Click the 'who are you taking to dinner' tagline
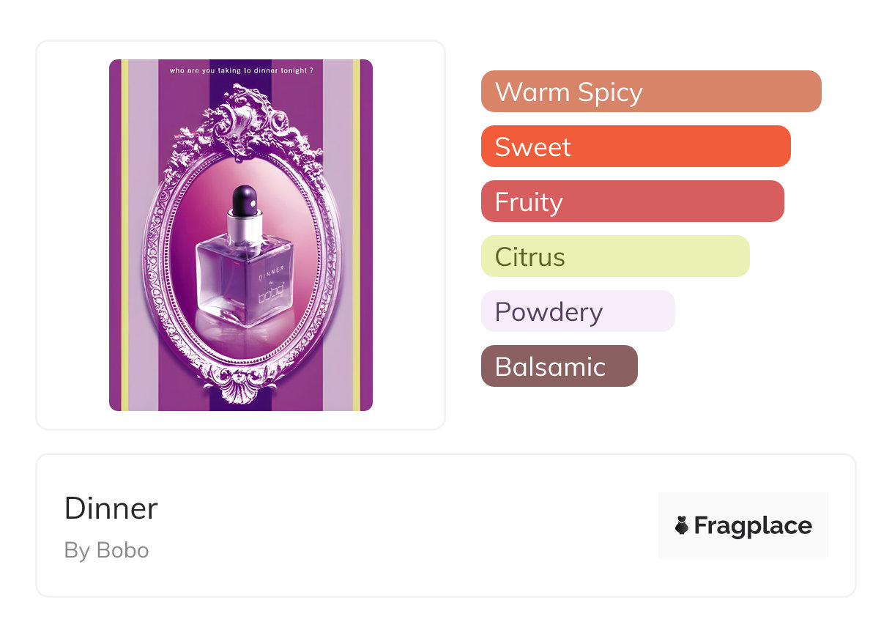This screenshot has height=633, width=892. (241, 71)
